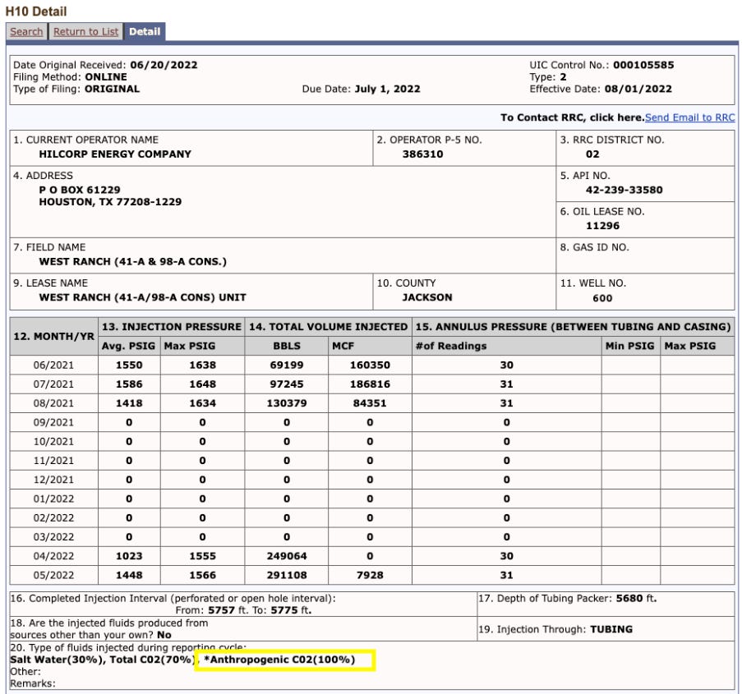The image size is (742, 694).
Task: Click the 14. TOTAL VOLUME INJECTED header
Action: [329, 327]
